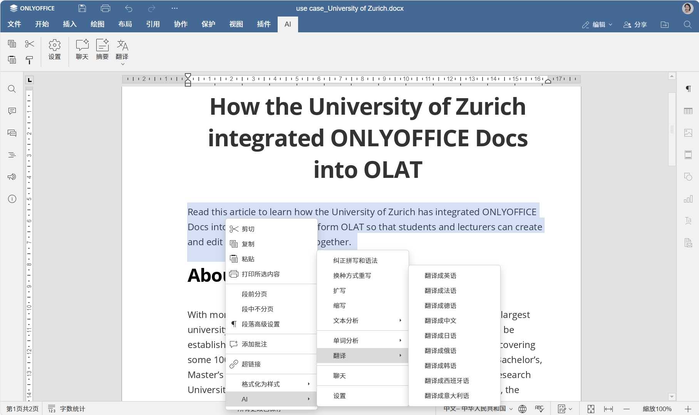
Task: Select 复制 in the context menu
Action: (x=271, y=244)
